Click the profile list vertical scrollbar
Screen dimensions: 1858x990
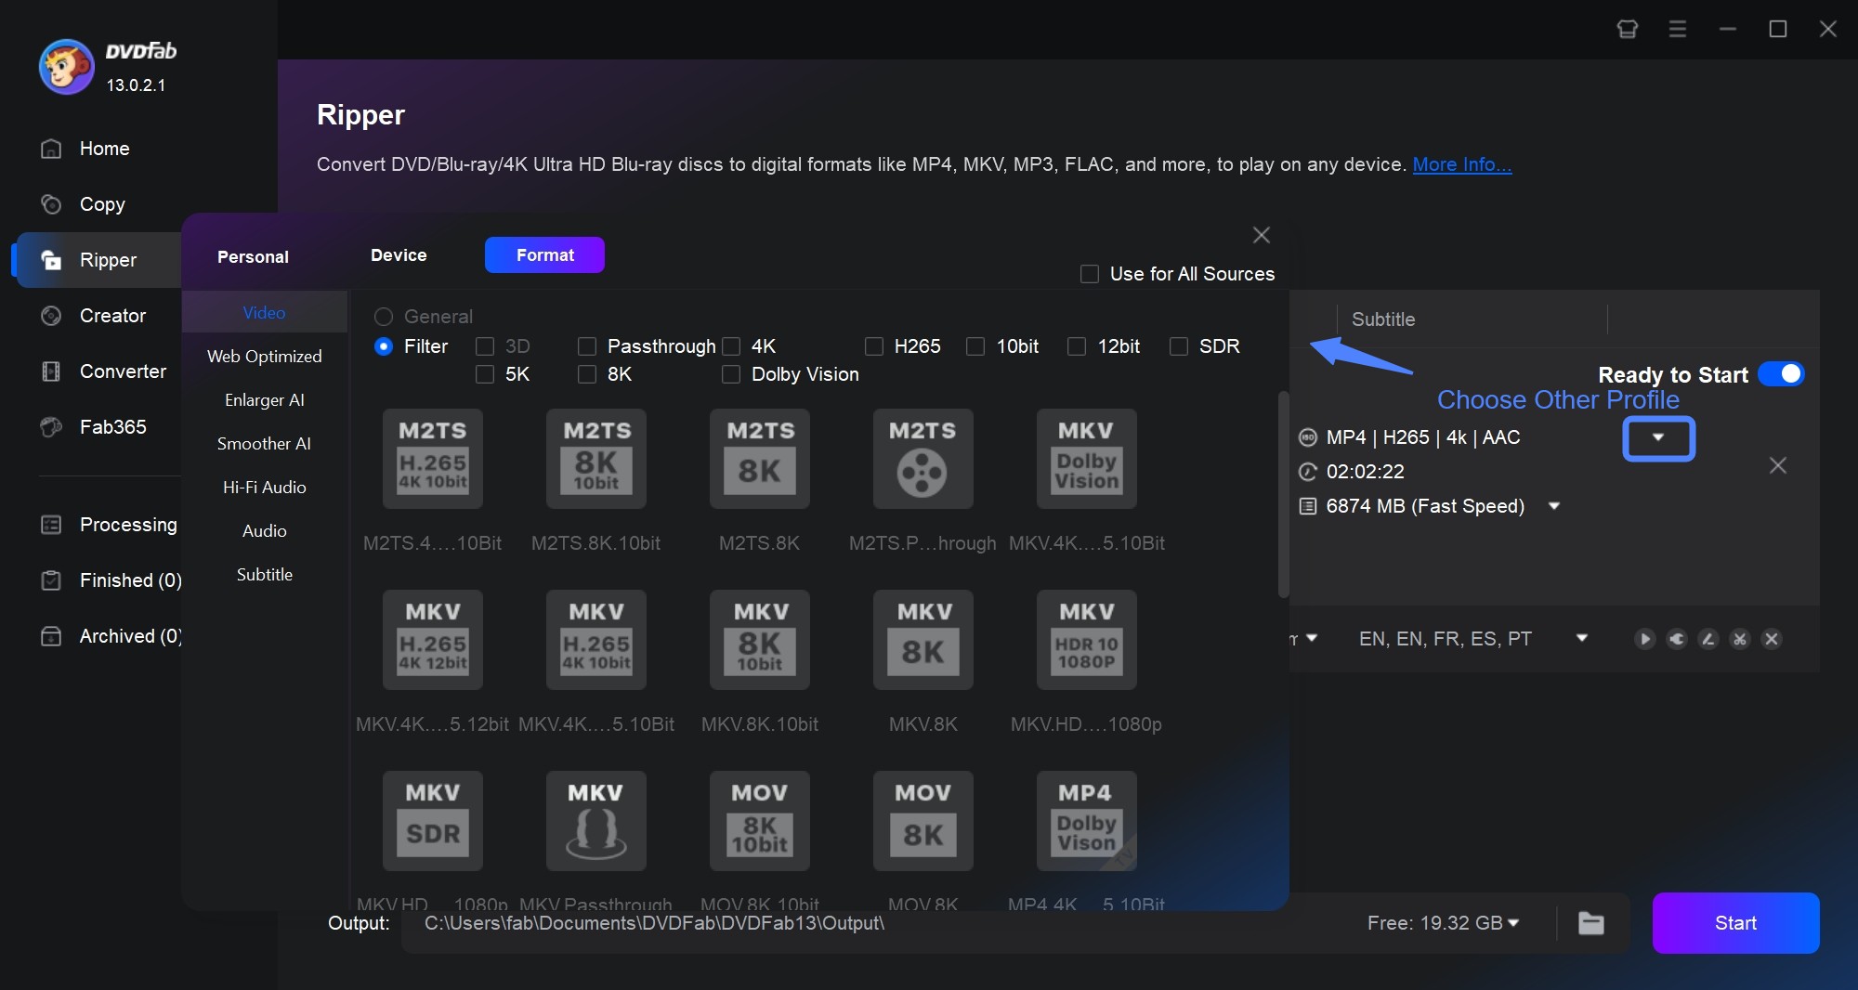pyautogui.click(x=1284, y=494)
